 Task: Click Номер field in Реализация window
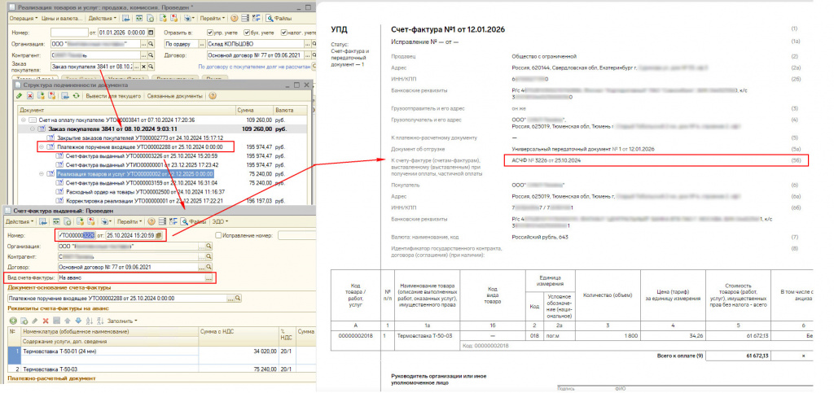[x=70, y=32]
